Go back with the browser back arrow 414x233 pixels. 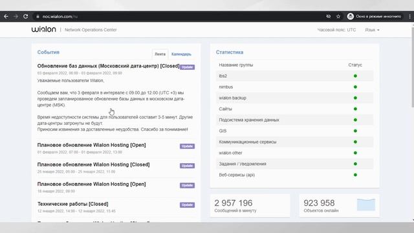[6, 16]
